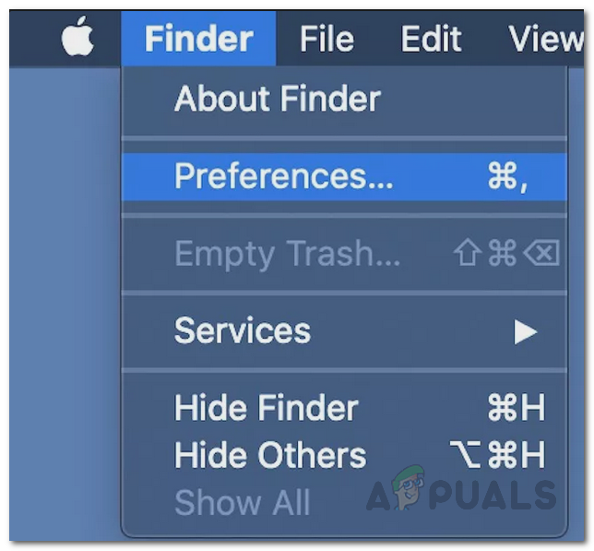The image size is (594, 551).
Task: Click the Appuals mascot logo icon
Action: (407, 490)
